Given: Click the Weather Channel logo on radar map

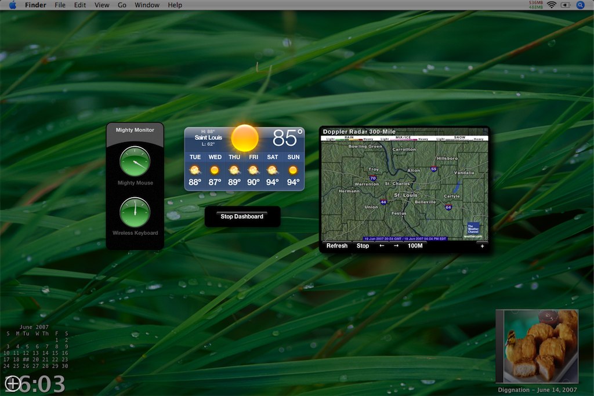Looking at the screenshot, I should [473, 228].
